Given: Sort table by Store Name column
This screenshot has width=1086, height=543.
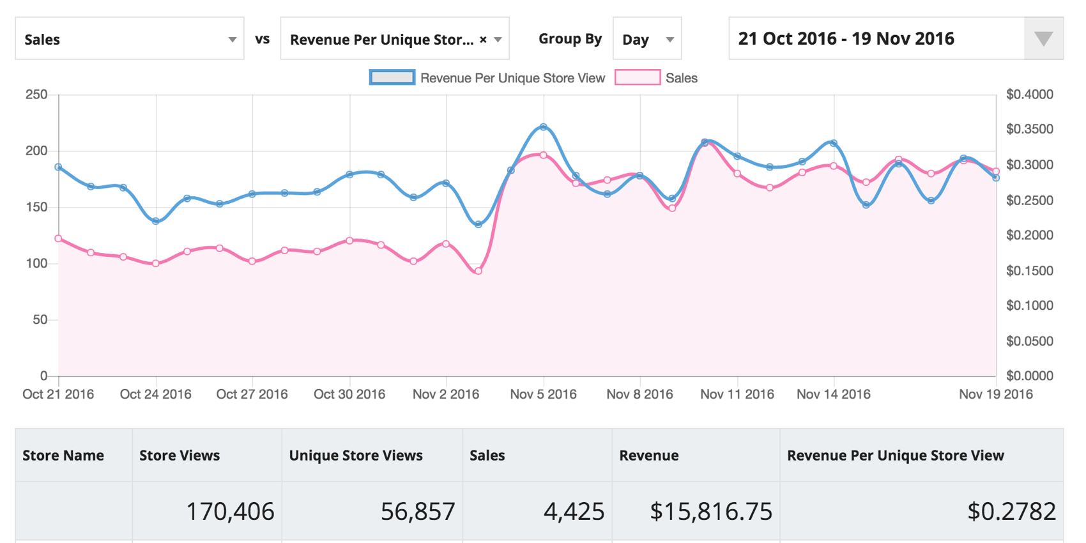Looking at the screenshot, I should click(x=63, y=455).
